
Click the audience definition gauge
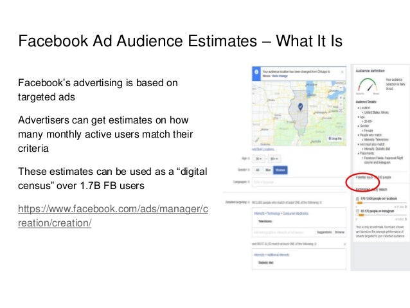[x=368, y=86]
